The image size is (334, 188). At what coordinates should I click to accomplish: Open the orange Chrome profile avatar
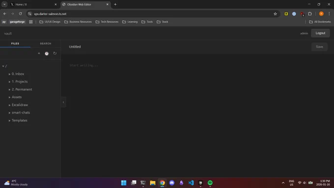(x=321, y=14)
